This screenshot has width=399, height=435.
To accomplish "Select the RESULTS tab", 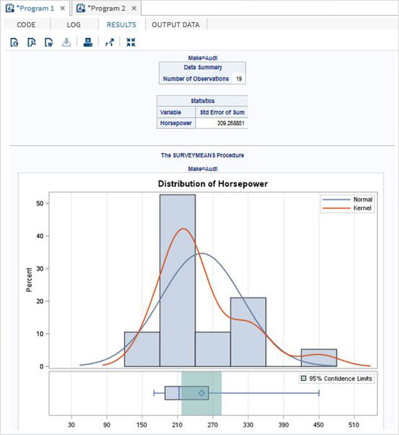I will (122, 25).
